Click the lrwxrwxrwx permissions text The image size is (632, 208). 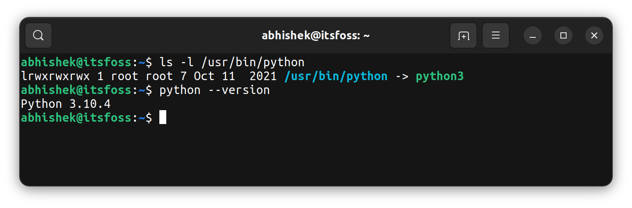click(55, 76)
